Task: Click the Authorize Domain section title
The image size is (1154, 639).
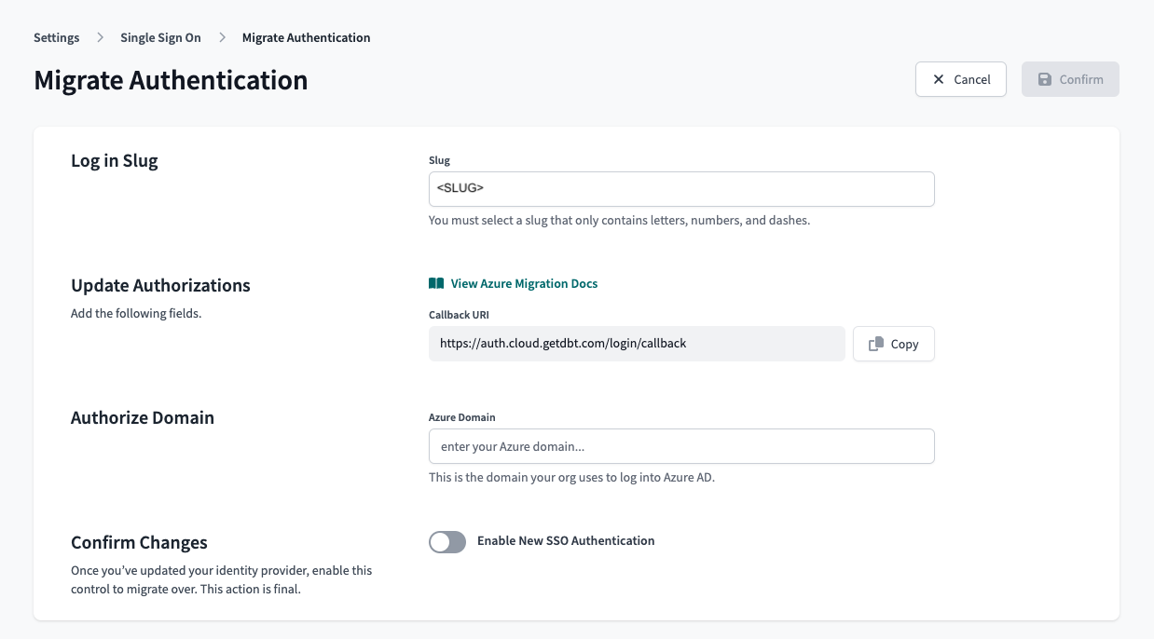Action: tap(142, 417)
